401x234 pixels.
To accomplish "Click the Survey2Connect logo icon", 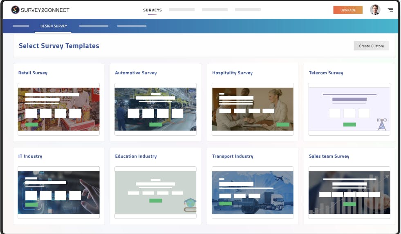I will (x=15, y=10).
